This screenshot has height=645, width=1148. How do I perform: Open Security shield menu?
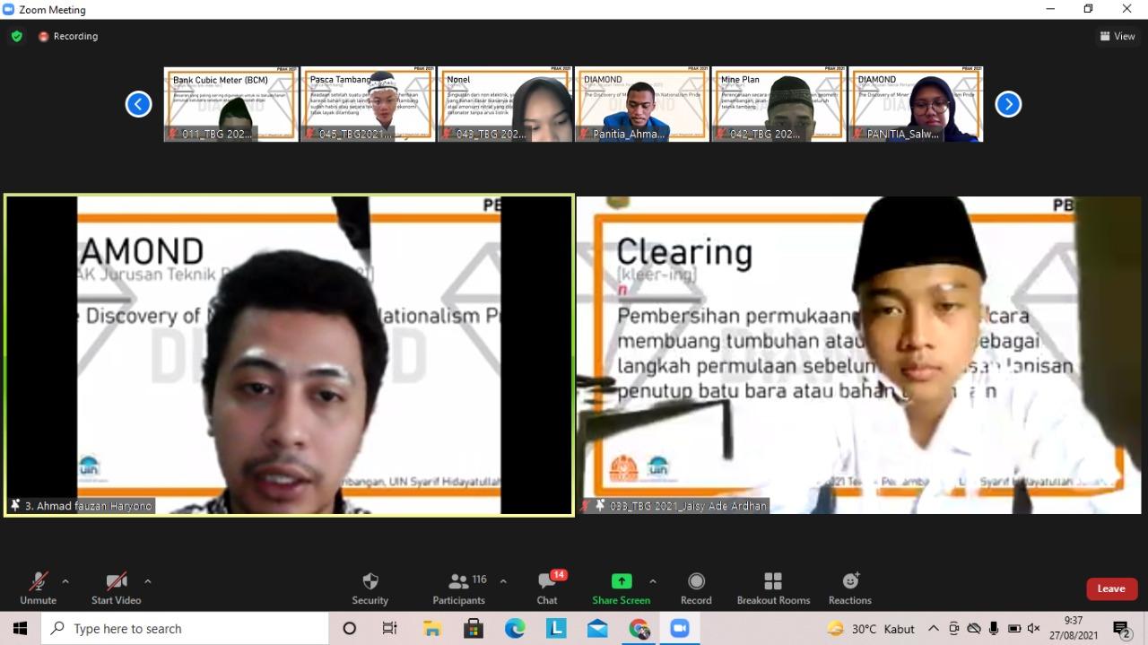pos(370,588)
